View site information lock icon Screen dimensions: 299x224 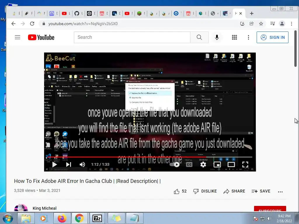click(44, 24)
